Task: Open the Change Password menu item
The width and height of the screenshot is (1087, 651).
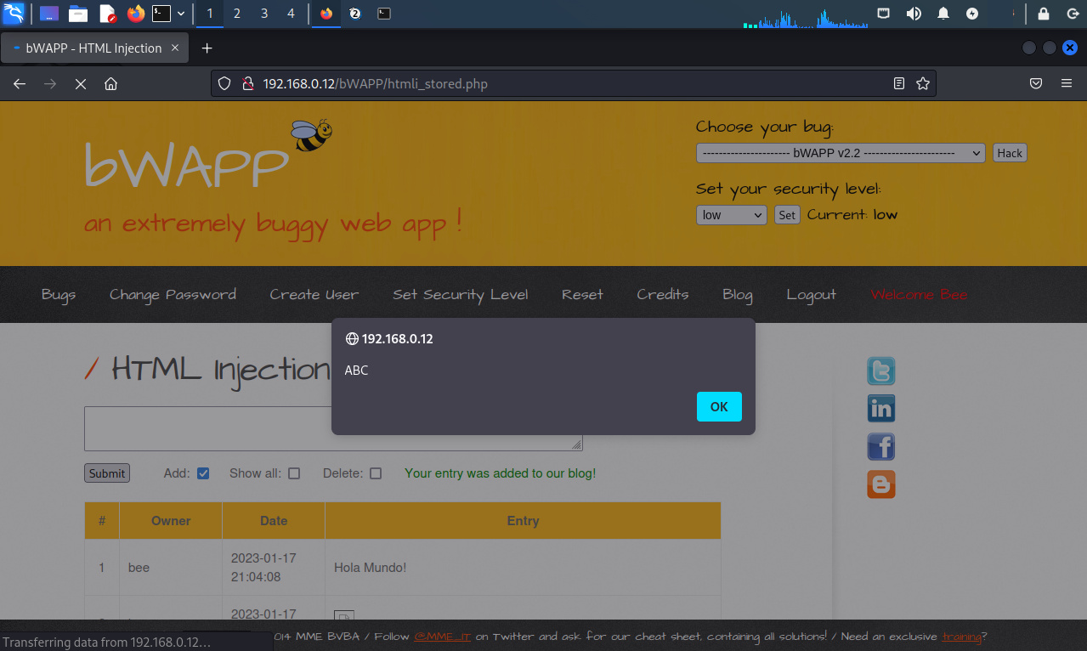Action: 173,295
